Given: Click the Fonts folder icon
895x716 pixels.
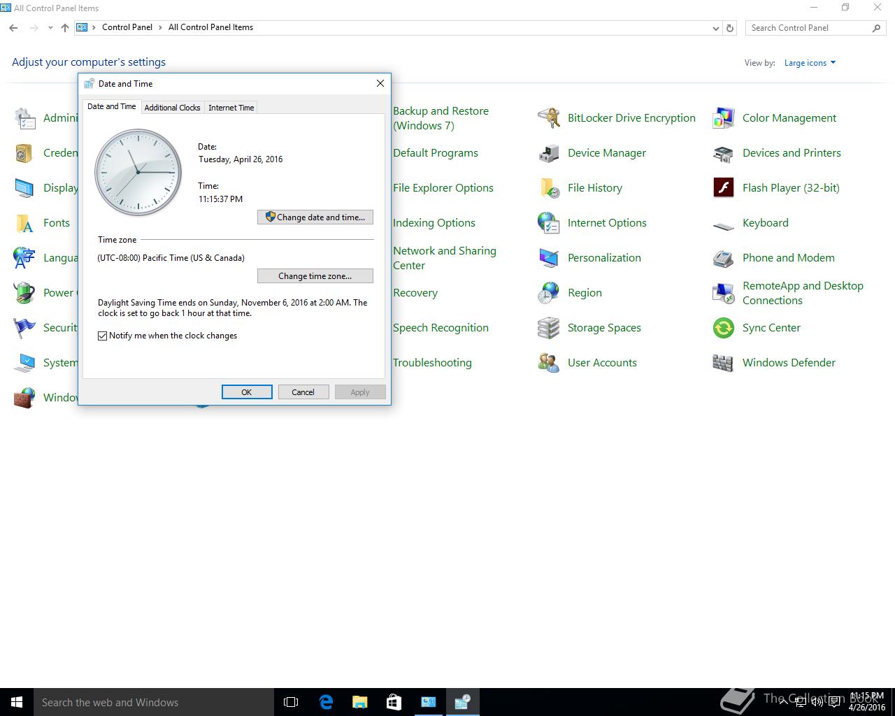Looking at the screenshot, I should tap(24, 223).
